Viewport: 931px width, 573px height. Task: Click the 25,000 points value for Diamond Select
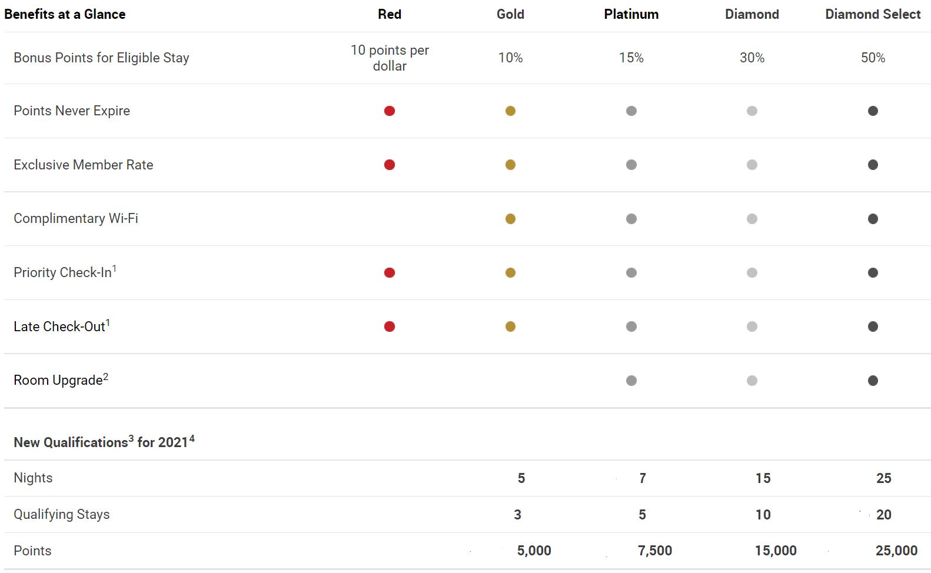896,551
